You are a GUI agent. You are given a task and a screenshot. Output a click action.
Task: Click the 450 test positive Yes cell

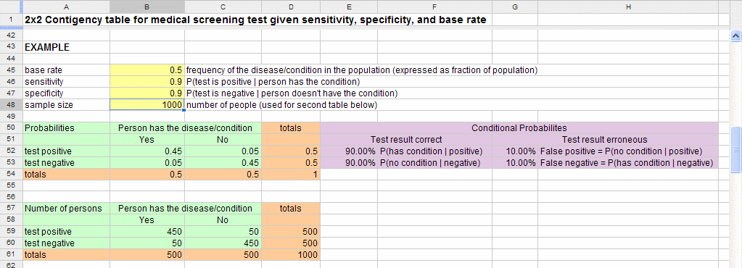147,232
